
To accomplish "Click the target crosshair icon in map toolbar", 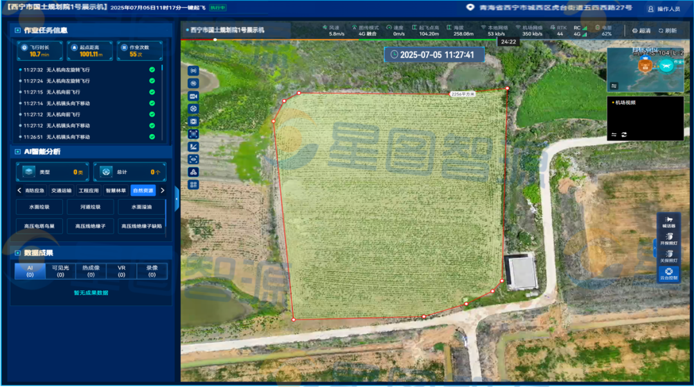I will (x=193, y=109).
